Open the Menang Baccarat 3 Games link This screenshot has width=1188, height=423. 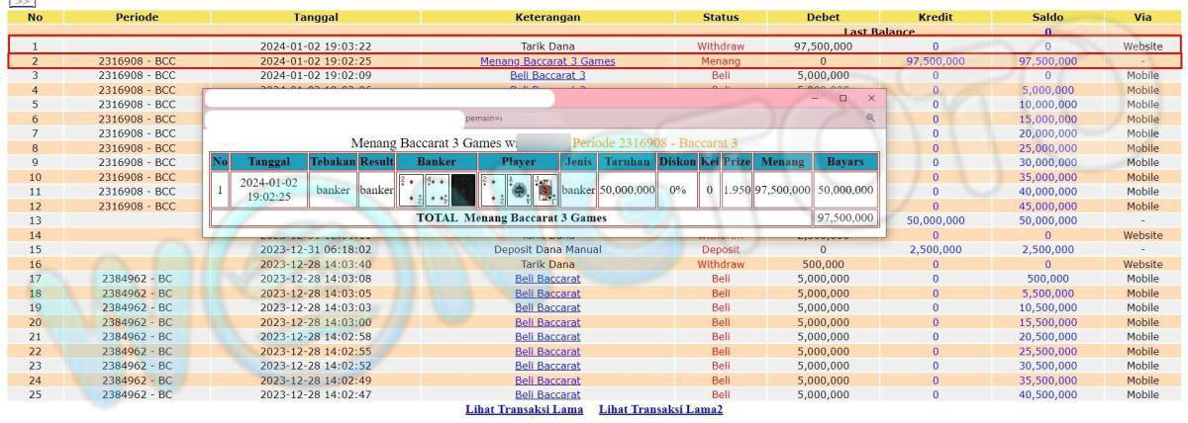[x=547, y=61]
